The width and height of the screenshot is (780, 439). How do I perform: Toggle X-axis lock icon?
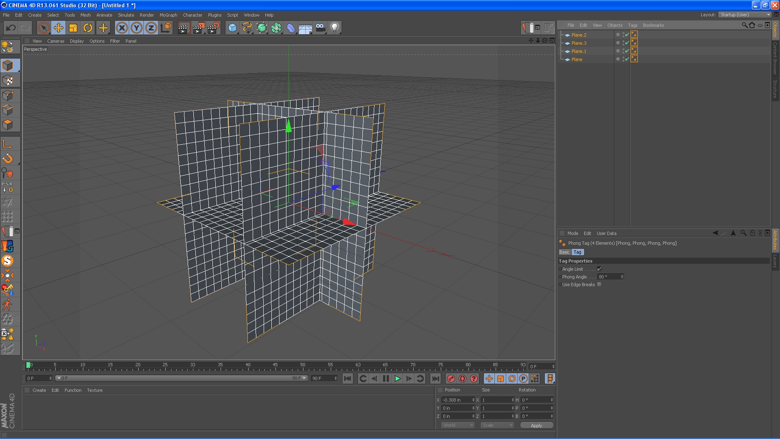pos(121,28)
